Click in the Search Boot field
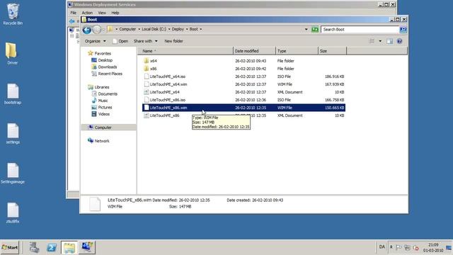The height and width of the screenshot is (255, 453). pos(360,30)
